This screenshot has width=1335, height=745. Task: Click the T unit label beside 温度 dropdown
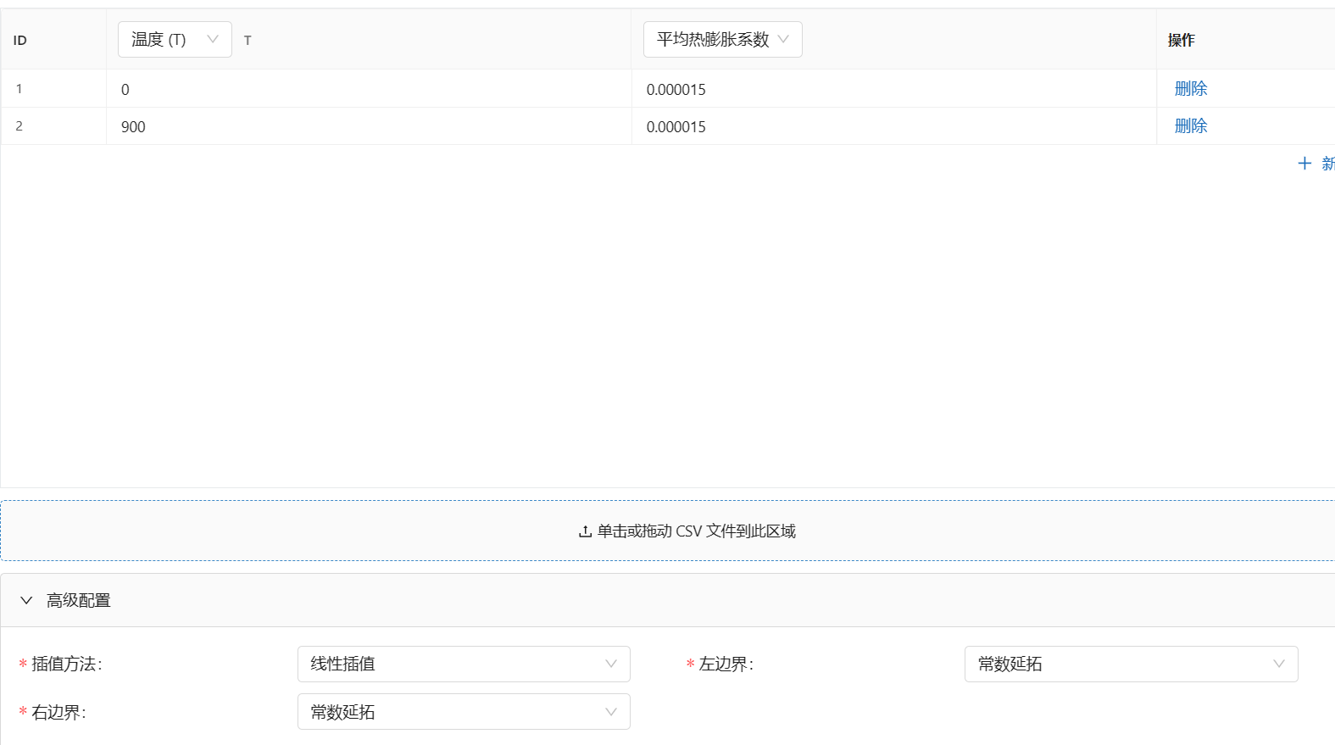click(x=248, y=41)
